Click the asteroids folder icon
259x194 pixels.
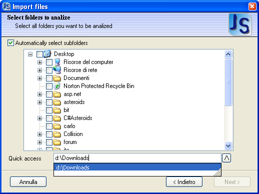[57, 102]
